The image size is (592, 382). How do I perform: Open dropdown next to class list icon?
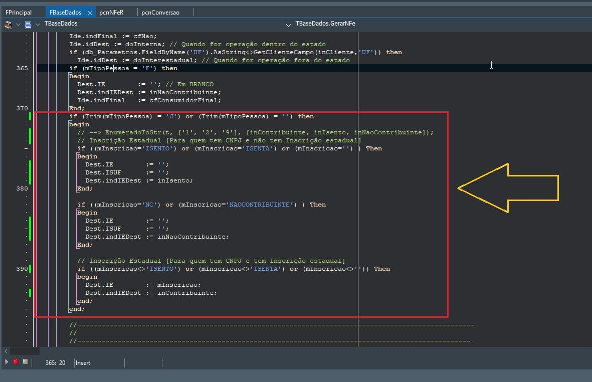click(x=38, y=25)
